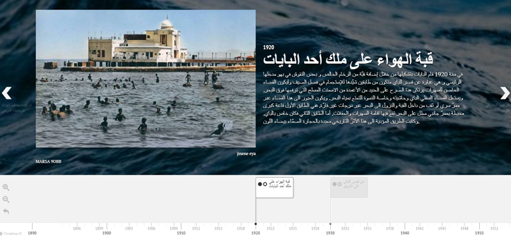Open the TimelineJS logo link
Image resolution: width=511 pixels, height=245 pixels.
(x=11, y=234)
